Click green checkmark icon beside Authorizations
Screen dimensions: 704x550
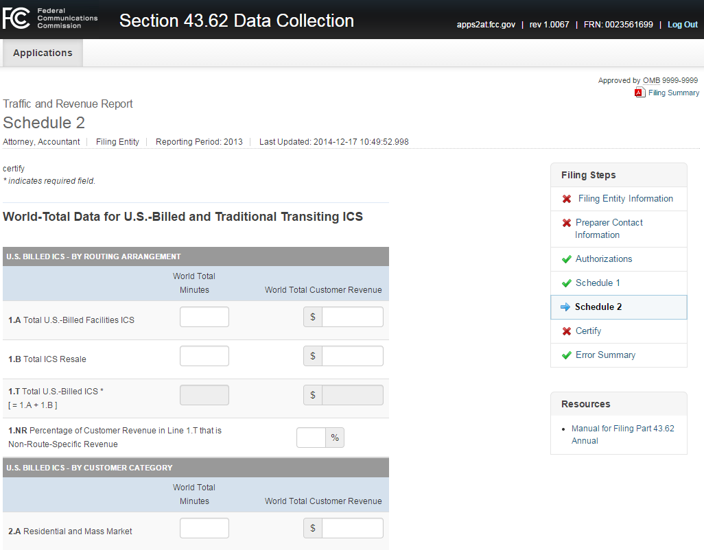(x=567, y=259)
